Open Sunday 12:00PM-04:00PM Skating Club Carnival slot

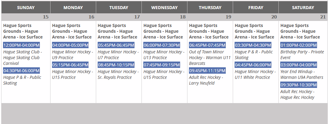[x=22, y=45]
